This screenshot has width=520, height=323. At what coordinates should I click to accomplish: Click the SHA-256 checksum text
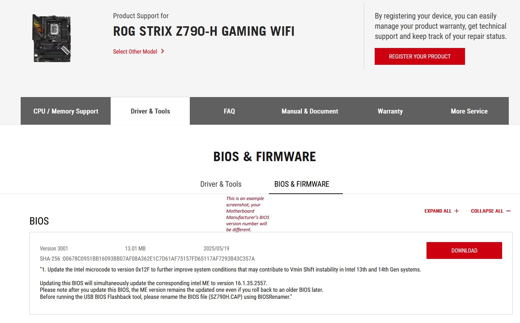coord(147,259)
